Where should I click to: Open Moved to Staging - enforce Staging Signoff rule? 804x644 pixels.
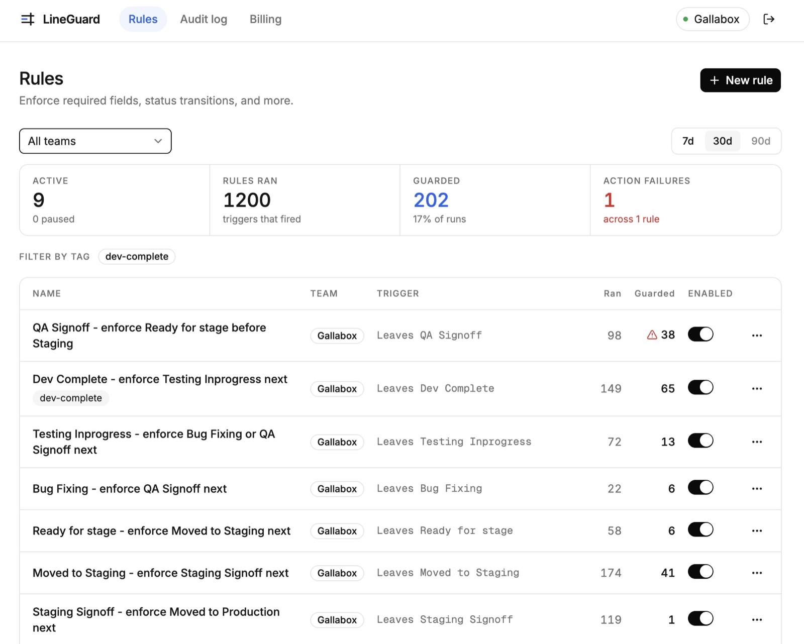point(160,573)
